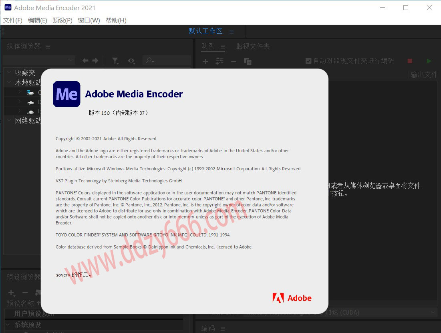Select the 系统预设 row

(x=94, y=325)
